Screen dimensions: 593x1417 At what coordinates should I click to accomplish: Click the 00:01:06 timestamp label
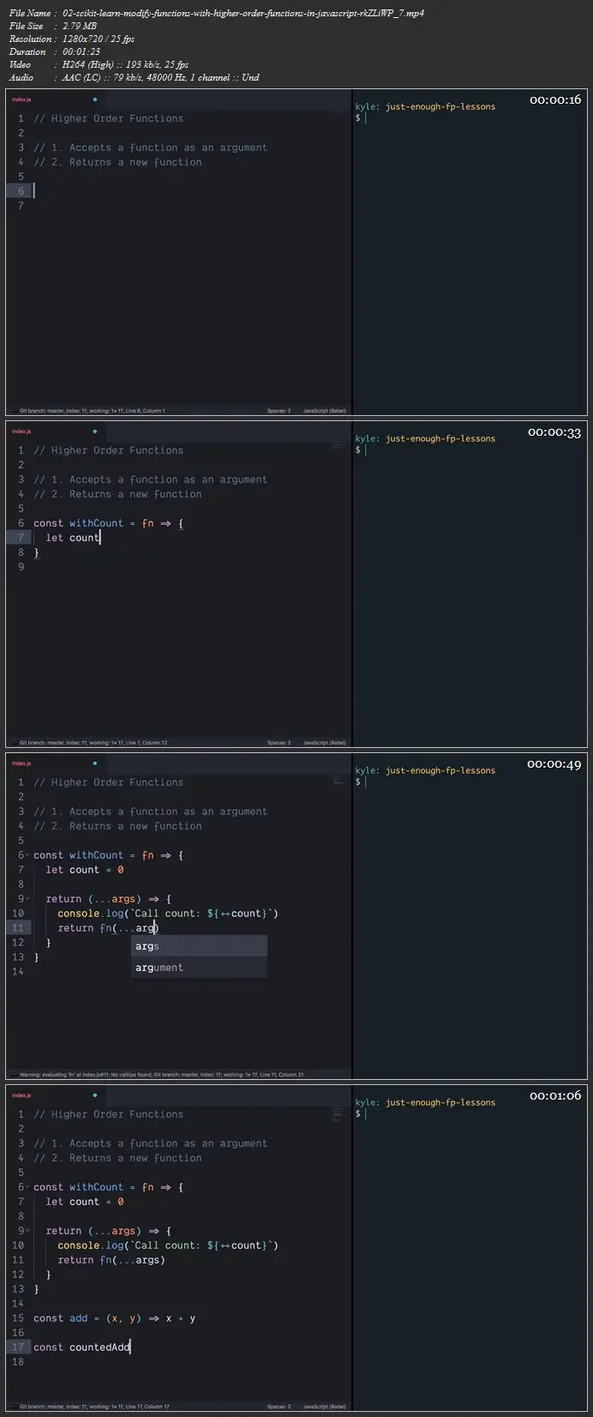[555, 1095]
